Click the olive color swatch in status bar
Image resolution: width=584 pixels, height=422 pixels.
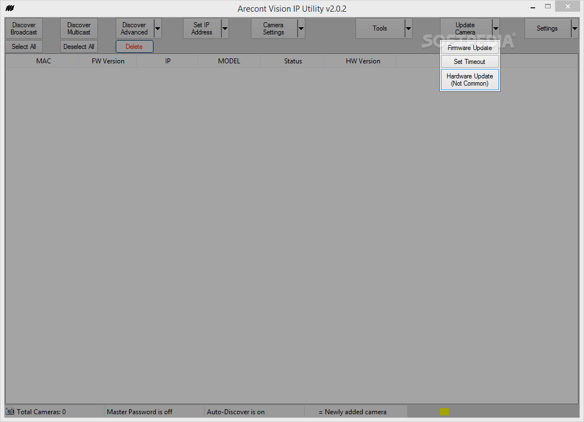pyautogui.click(x=444, y=411)
